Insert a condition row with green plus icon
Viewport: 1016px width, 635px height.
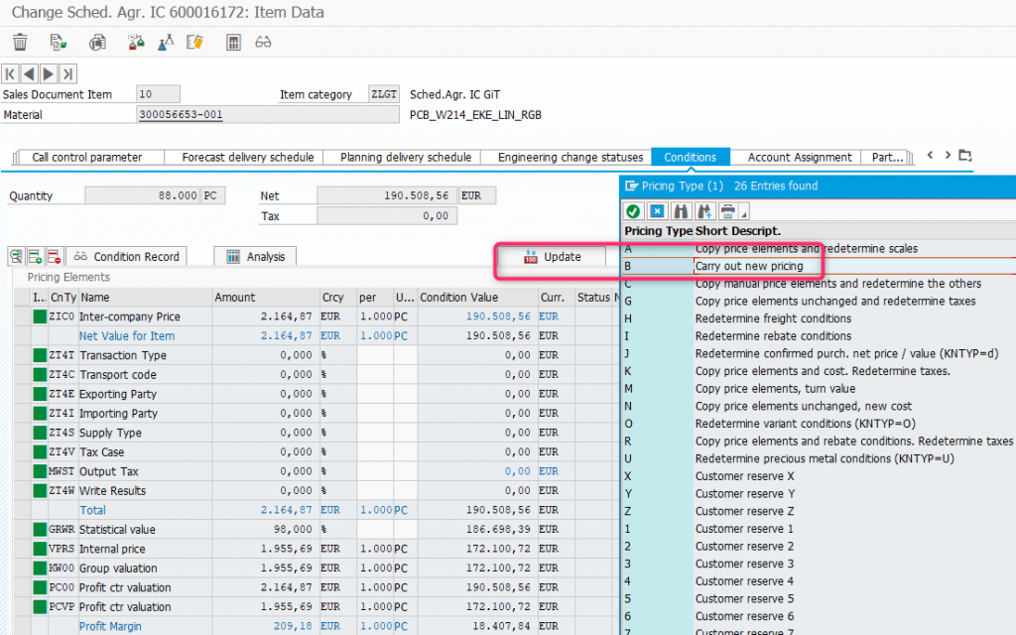(36, 256)
